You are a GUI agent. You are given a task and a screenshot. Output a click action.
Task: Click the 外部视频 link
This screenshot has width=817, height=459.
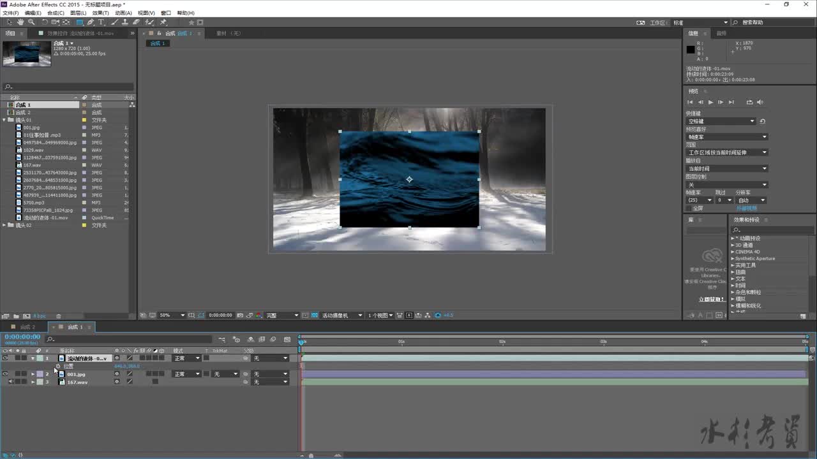(x=746, y=208)
